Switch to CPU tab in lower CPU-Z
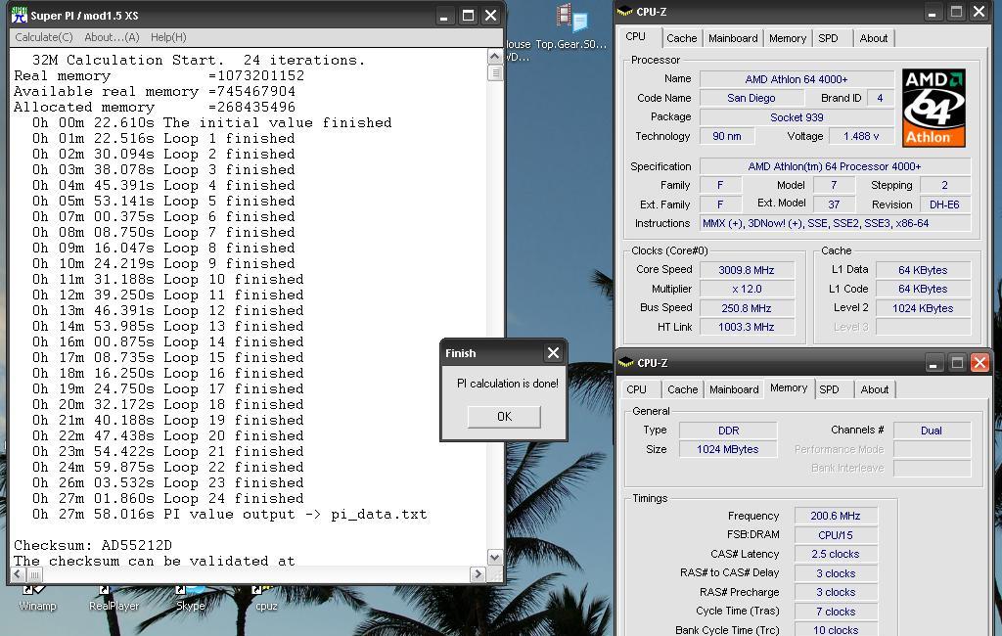Screen dimensions: 1002x636 (x=636, y=389)
